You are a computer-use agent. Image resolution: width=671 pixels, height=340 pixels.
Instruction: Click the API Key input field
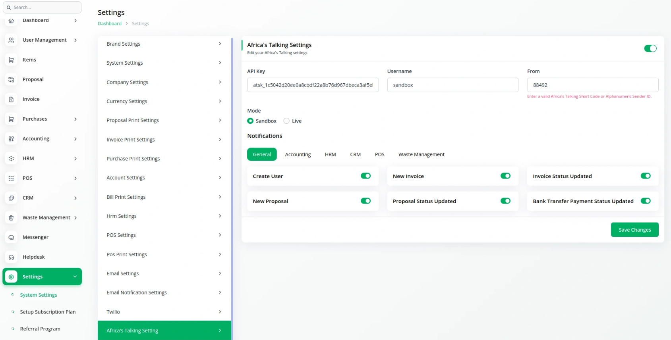[x=313, y=85]
